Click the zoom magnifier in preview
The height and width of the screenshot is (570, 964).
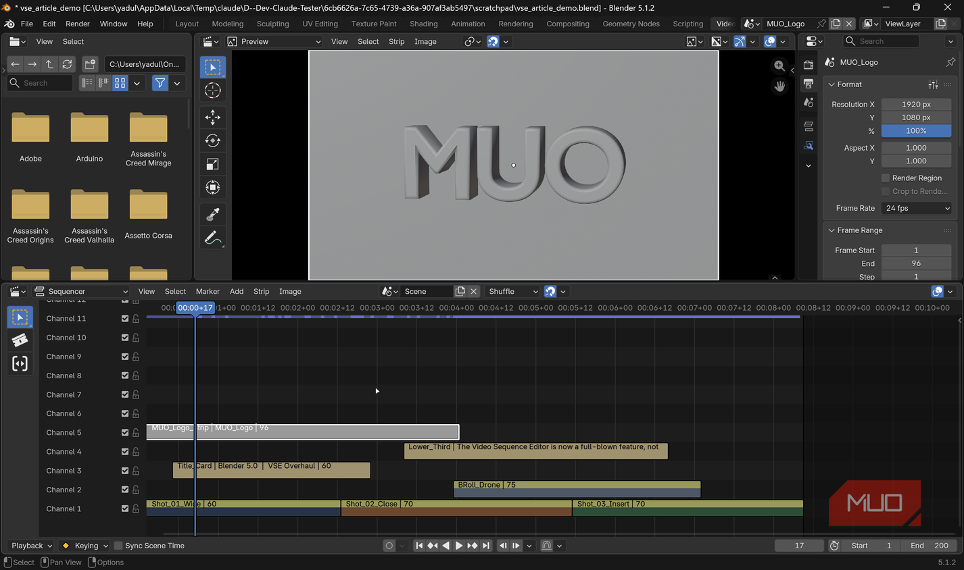pyautogui.click(x=779, y=66)
